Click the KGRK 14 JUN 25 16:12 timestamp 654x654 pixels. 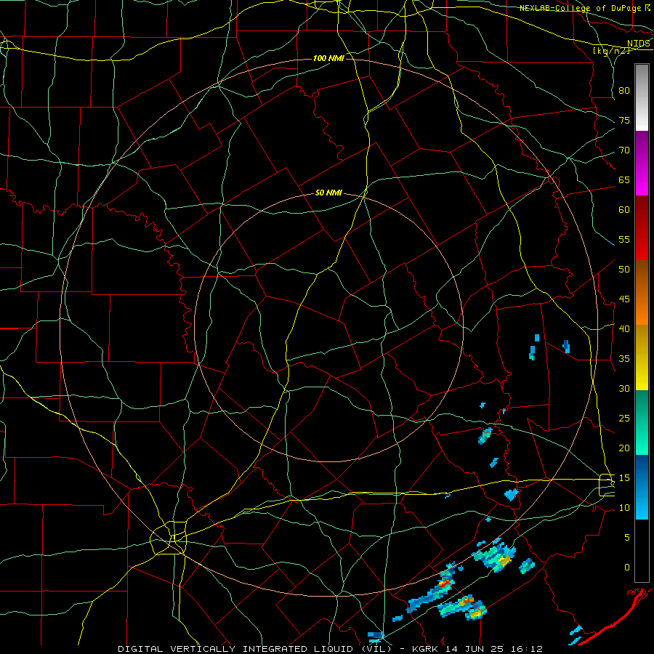click(x=477, y=649)
